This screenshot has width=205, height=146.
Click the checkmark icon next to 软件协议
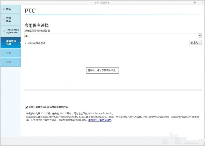point(4,20)
